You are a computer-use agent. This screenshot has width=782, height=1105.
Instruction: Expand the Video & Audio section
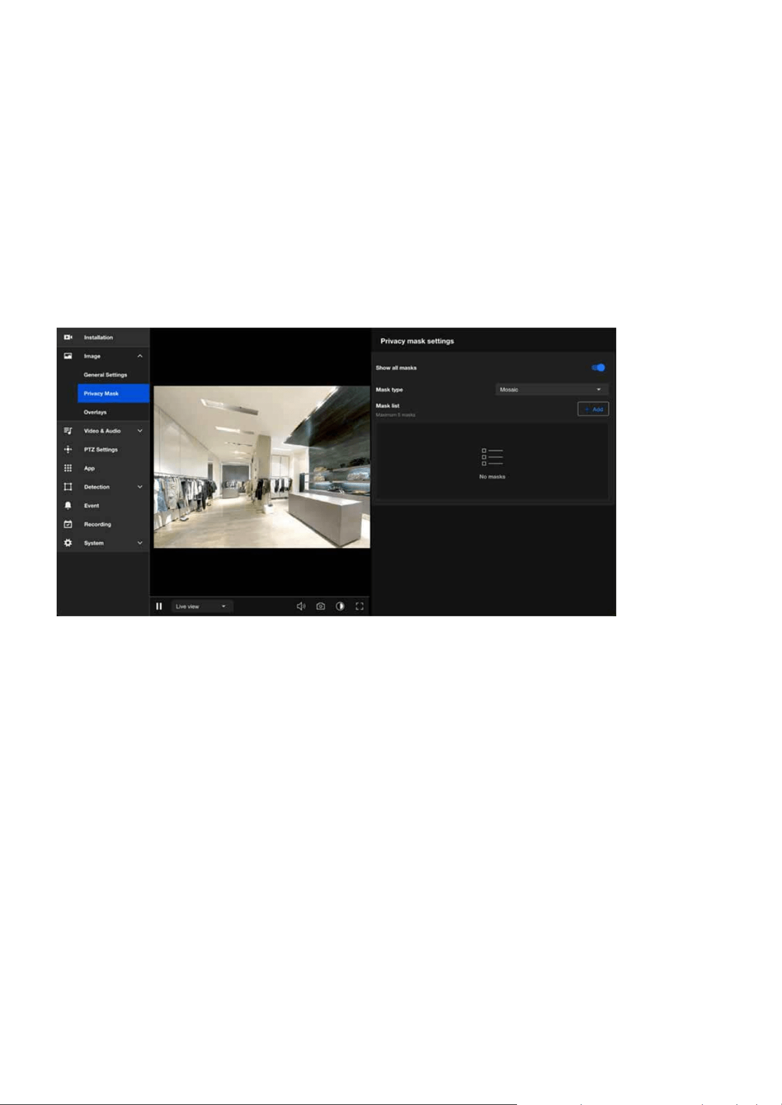click(140, 431)
